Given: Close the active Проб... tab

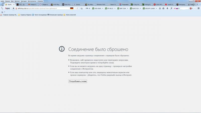Looking at the screenshot, I should pyautogui.click(x=14, y=5).
